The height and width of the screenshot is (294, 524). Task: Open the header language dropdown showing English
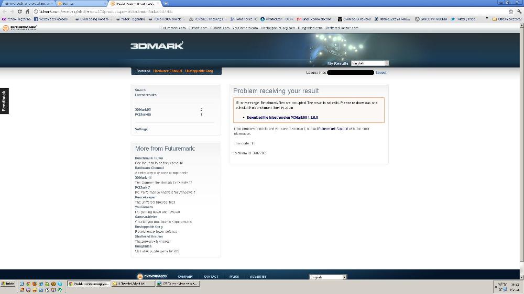370,63
